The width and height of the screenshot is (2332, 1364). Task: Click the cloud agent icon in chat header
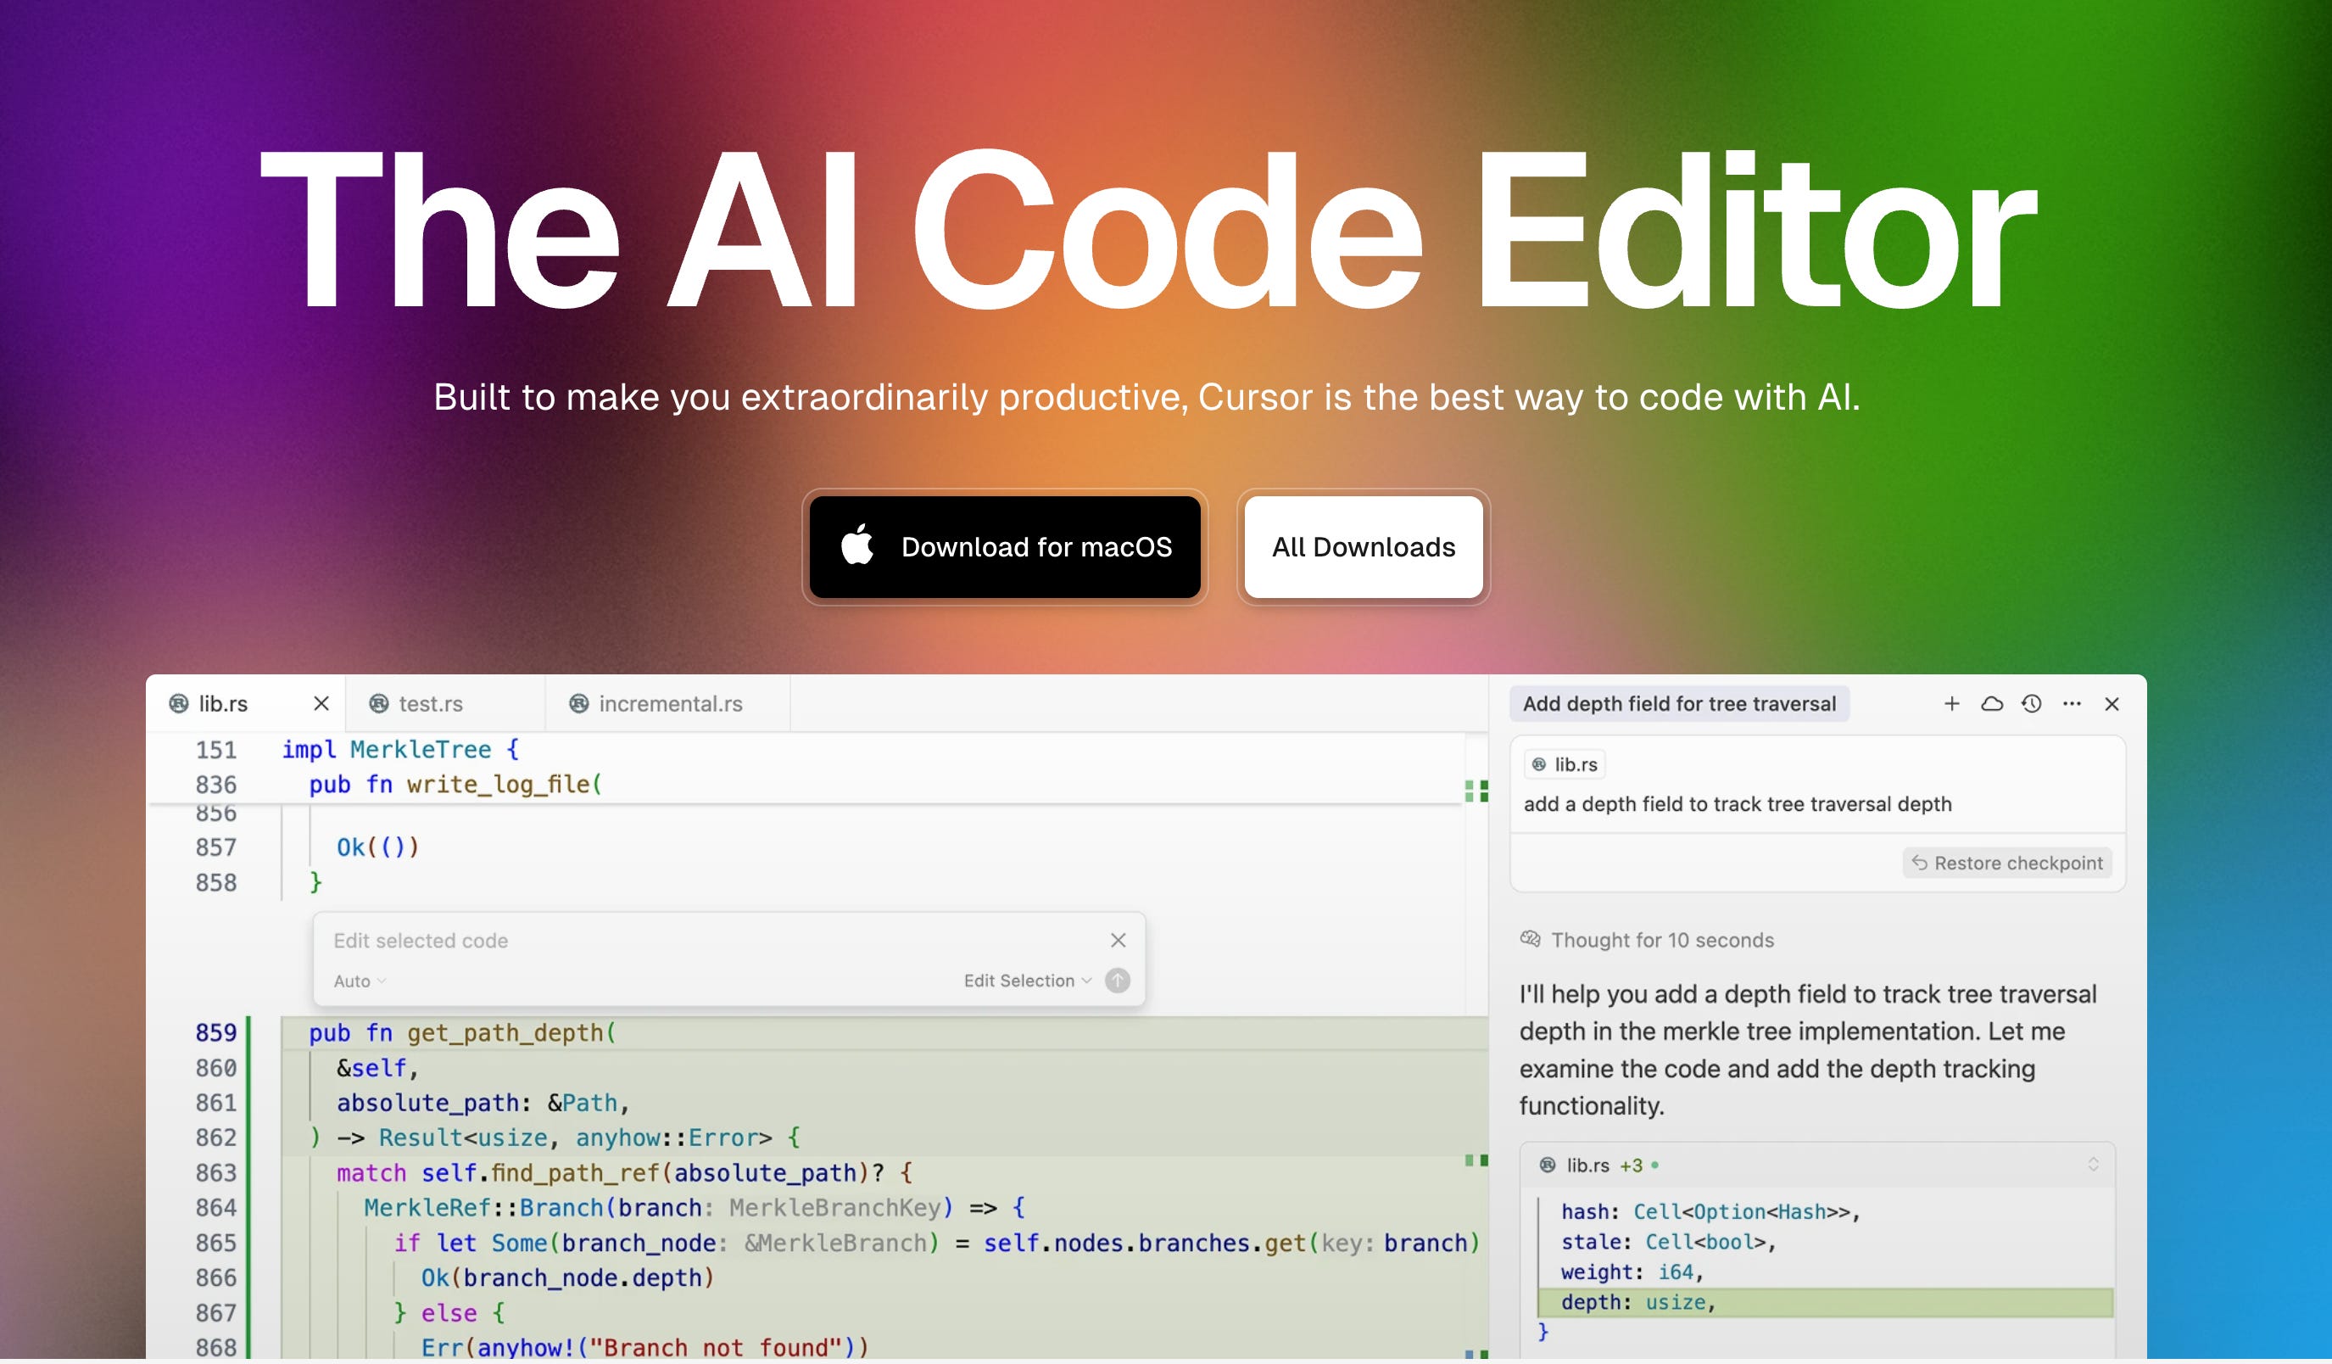[1991, 703]
